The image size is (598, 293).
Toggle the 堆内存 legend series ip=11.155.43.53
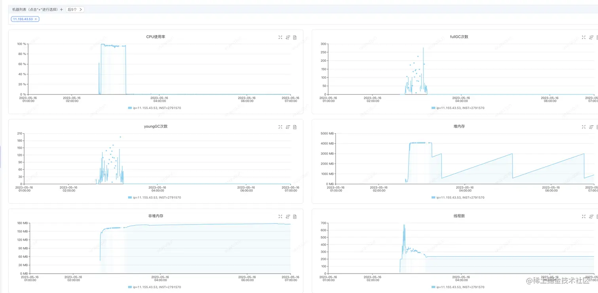458,197
